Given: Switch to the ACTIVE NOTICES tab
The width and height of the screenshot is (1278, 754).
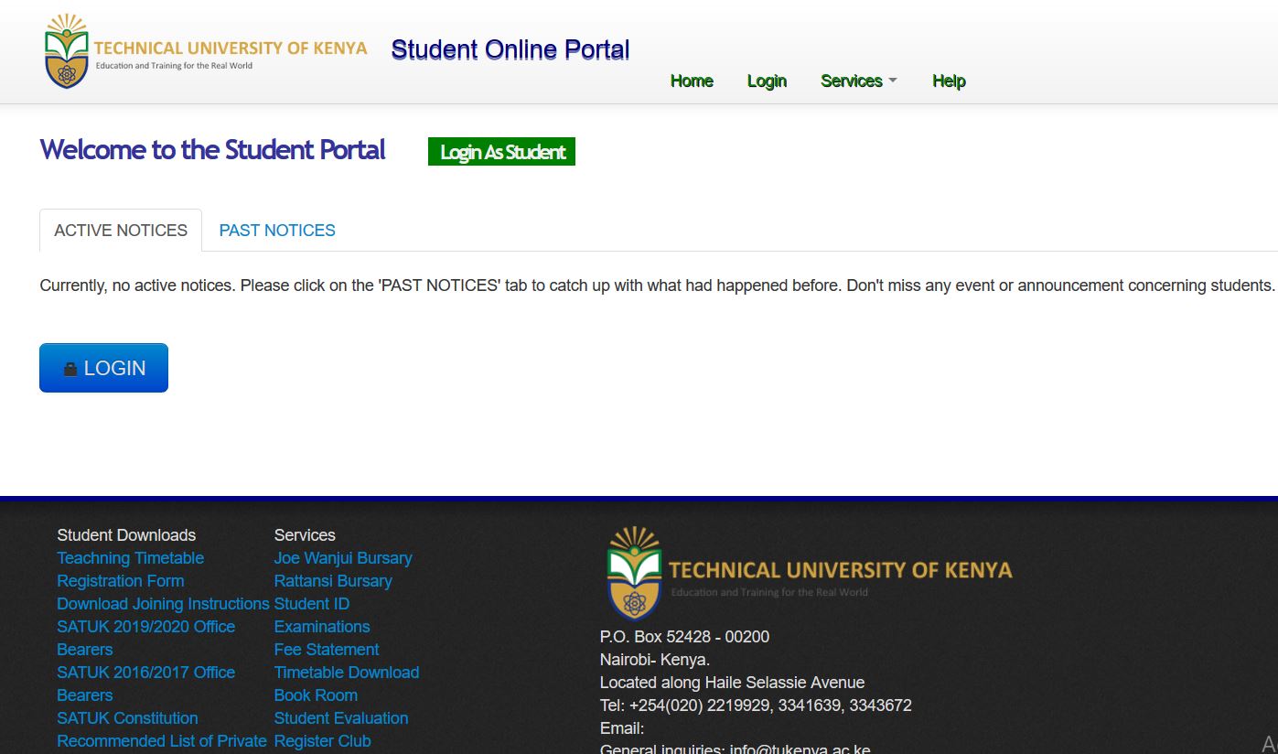Looking at the screenshot, I should pos(121,231).
